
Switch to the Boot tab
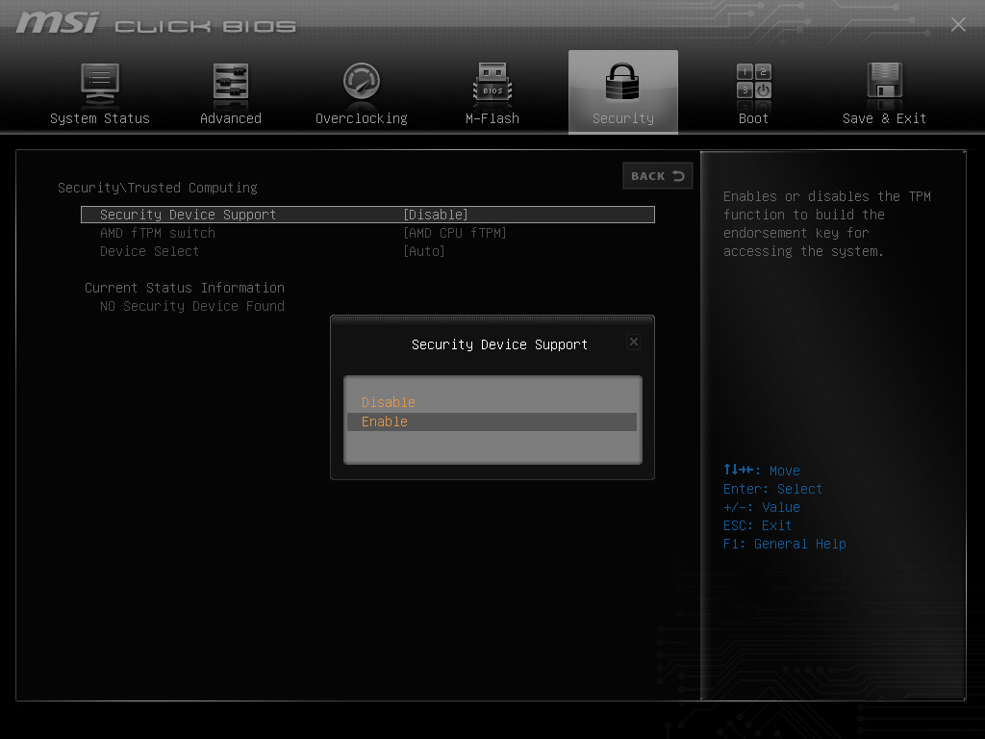tap(753, 118)
